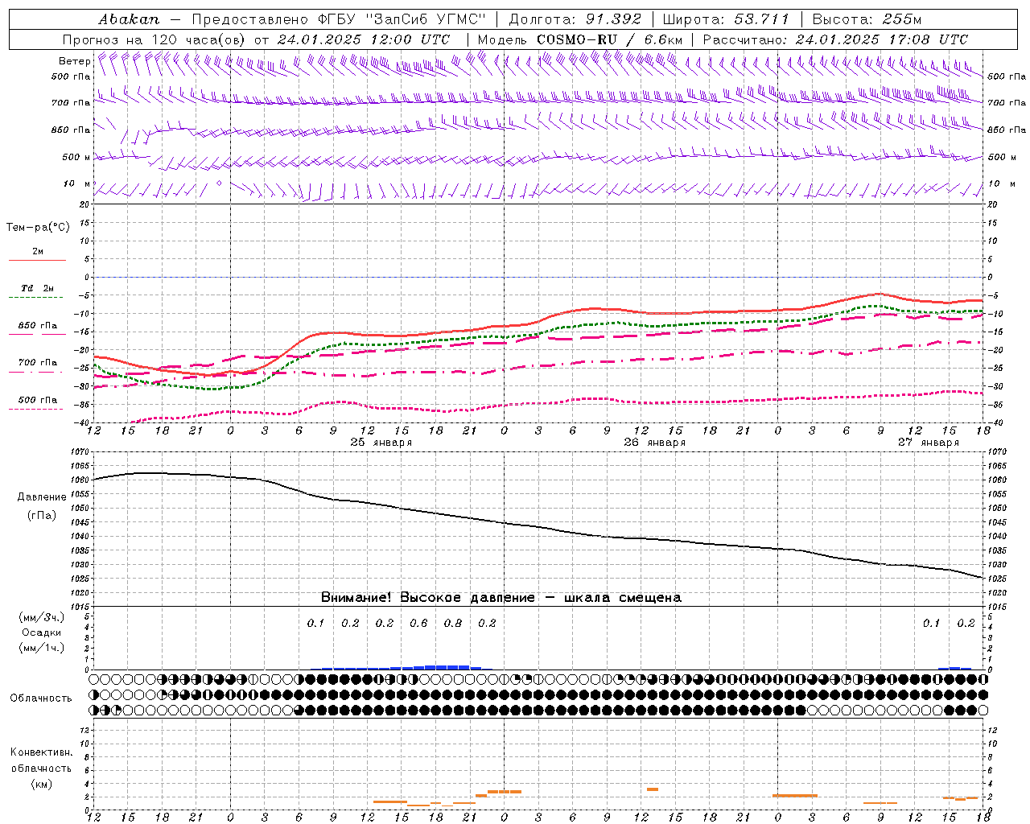
Task: Click the "1025" value on right pressure axis
Action: pyautogui.click(x=997, y=579)
